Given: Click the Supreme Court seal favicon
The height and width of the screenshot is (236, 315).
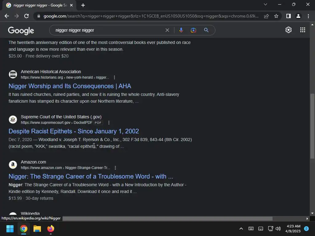Looking at the screenshot, I should point(13,120).
